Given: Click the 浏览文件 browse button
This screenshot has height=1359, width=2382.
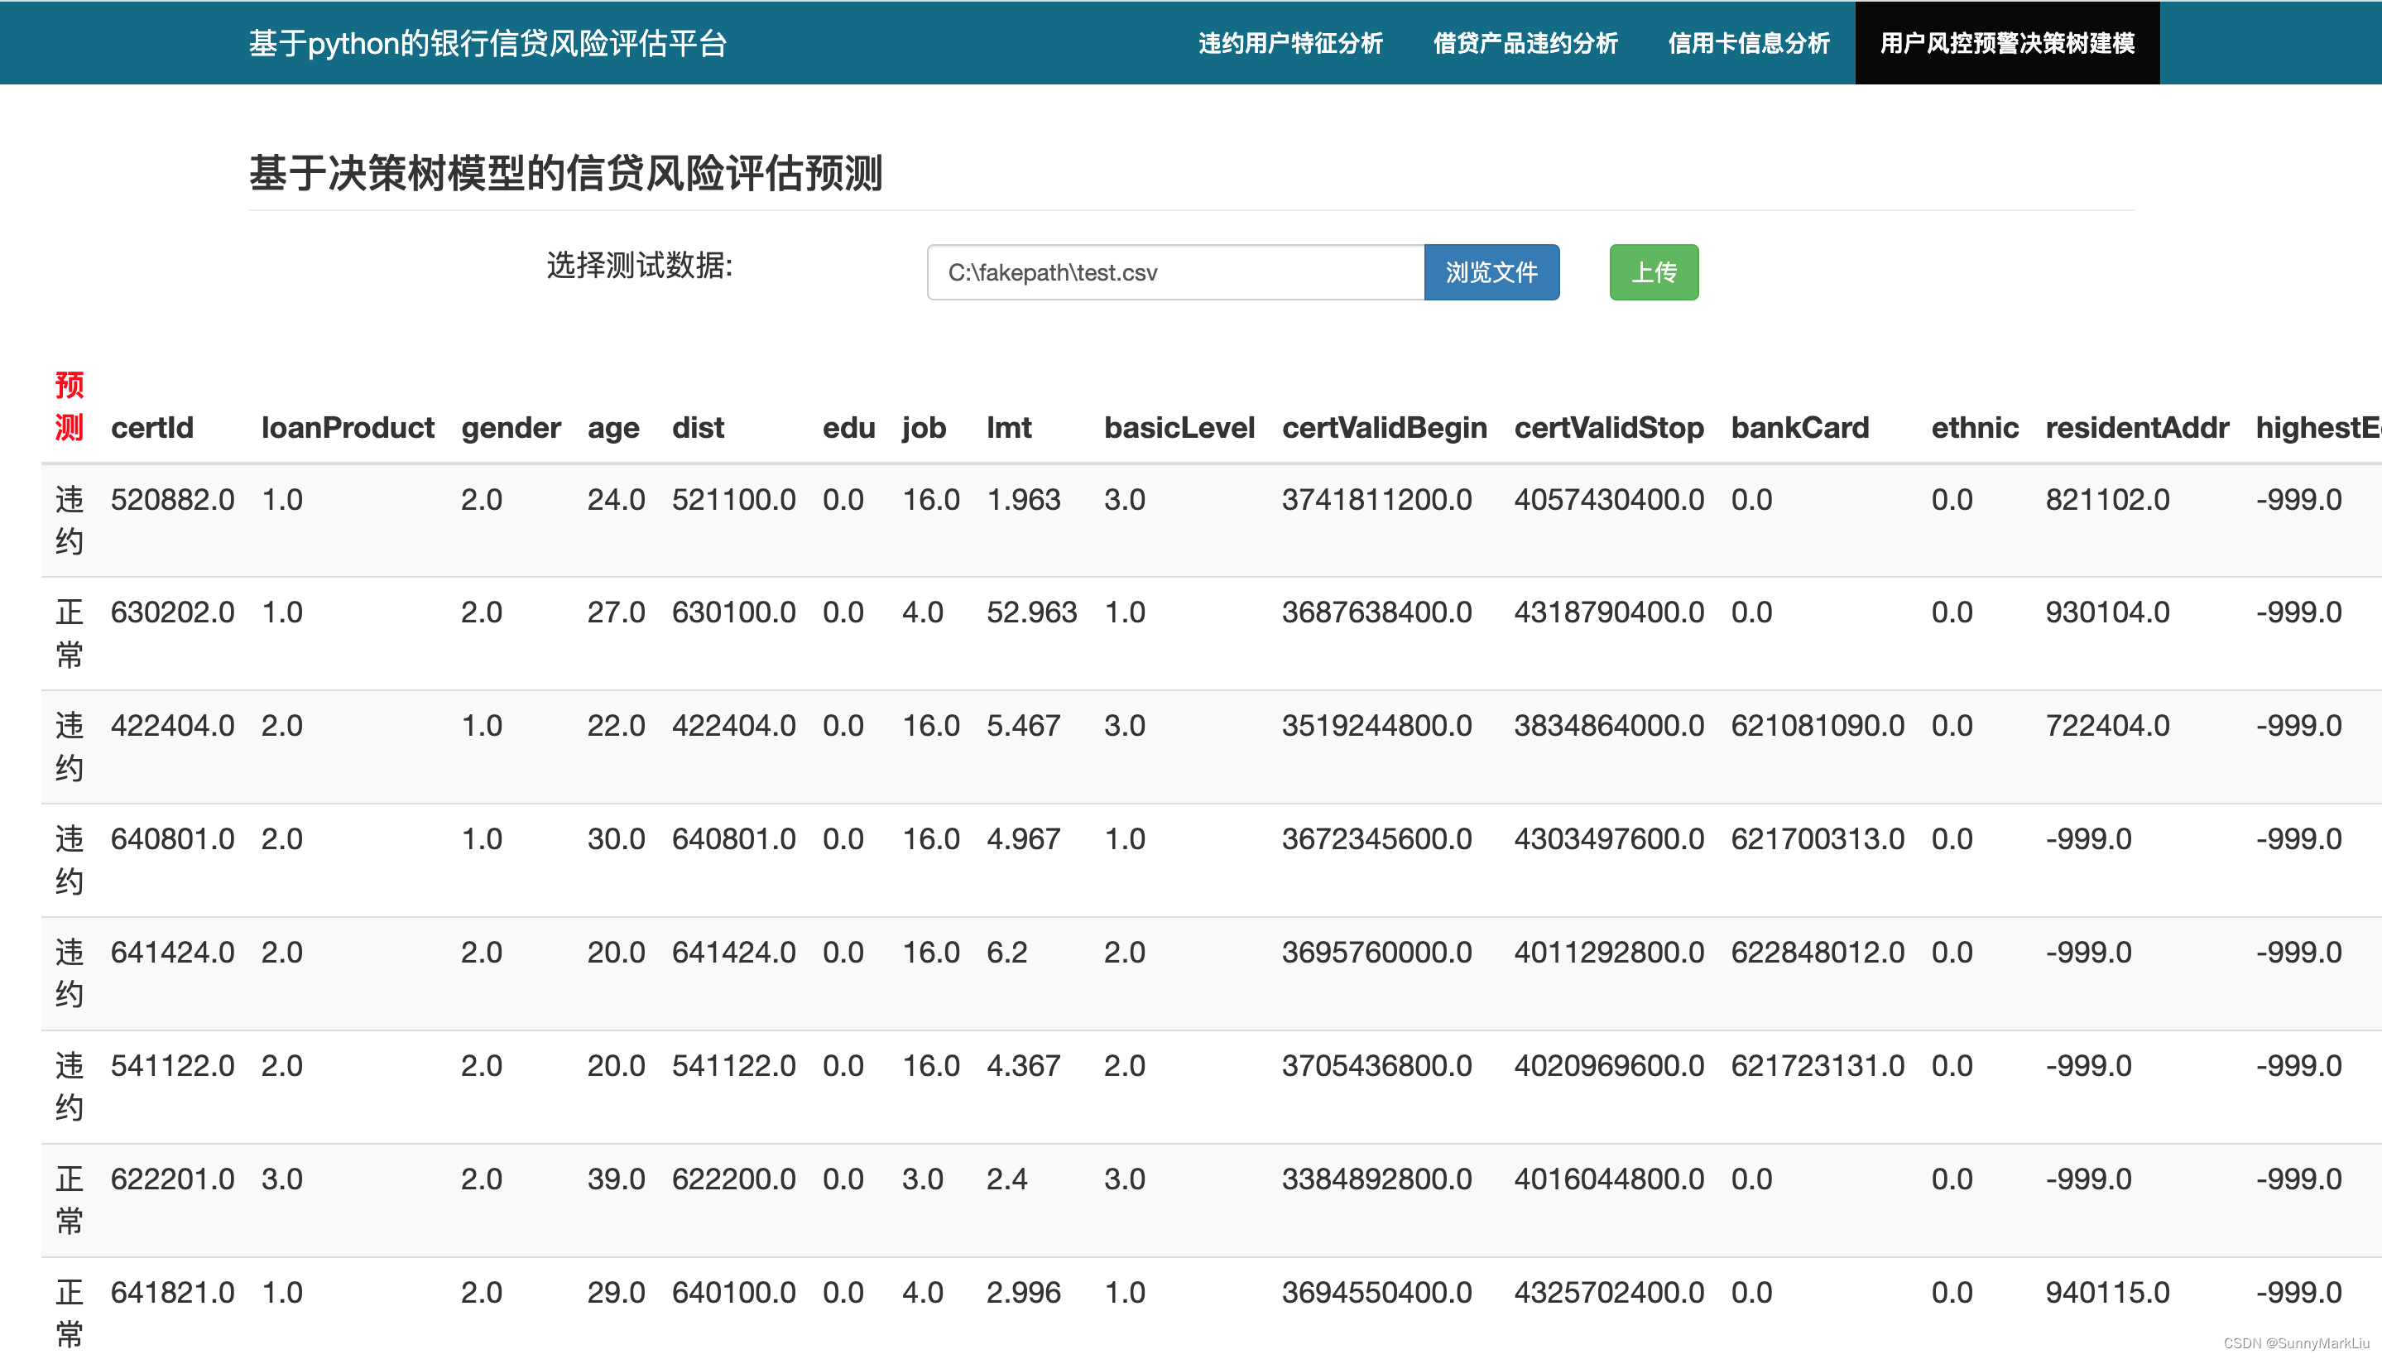Looking at the screenshot, I should coord(1491,272).
